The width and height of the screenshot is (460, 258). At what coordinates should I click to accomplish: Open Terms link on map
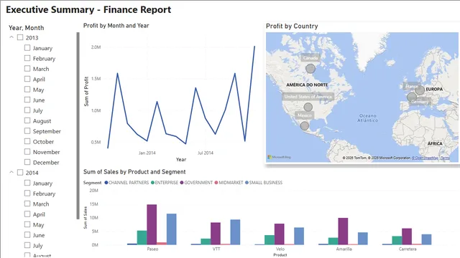coord(445,158)
